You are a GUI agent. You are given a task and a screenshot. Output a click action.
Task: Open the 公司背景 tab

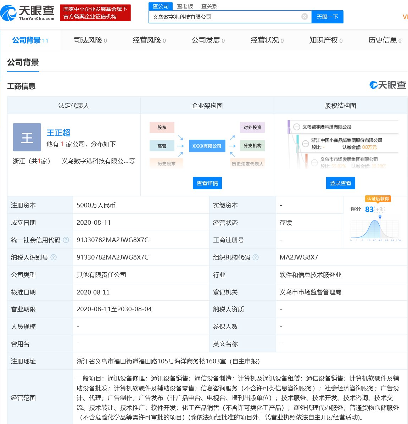pyautogui.click(x=30, y=40)
